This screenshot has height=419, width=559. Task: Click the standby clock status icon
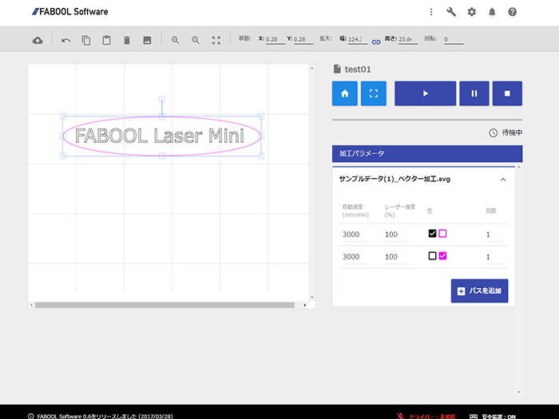(x=493, y=133)
